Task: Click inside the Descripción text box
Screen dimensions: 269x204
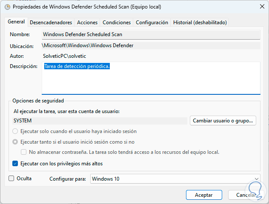Action: click(151, 78)
